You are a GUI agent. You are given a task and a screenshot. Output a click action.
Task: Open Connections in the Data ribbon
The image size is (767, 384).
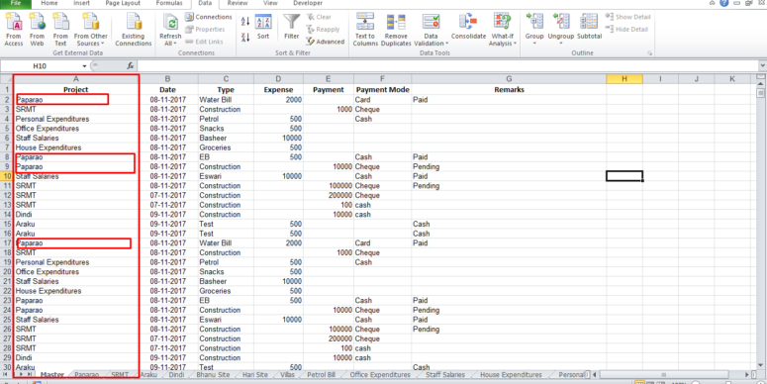pos(209,17)
